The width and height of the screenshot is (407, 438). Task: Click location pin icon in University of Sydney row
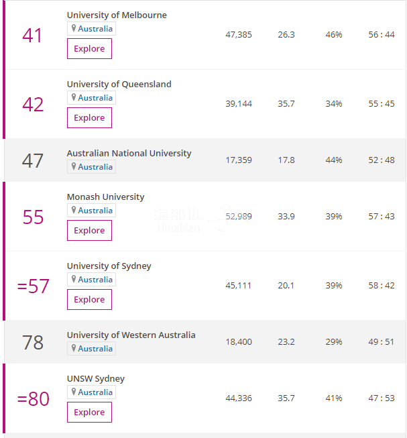74,279
